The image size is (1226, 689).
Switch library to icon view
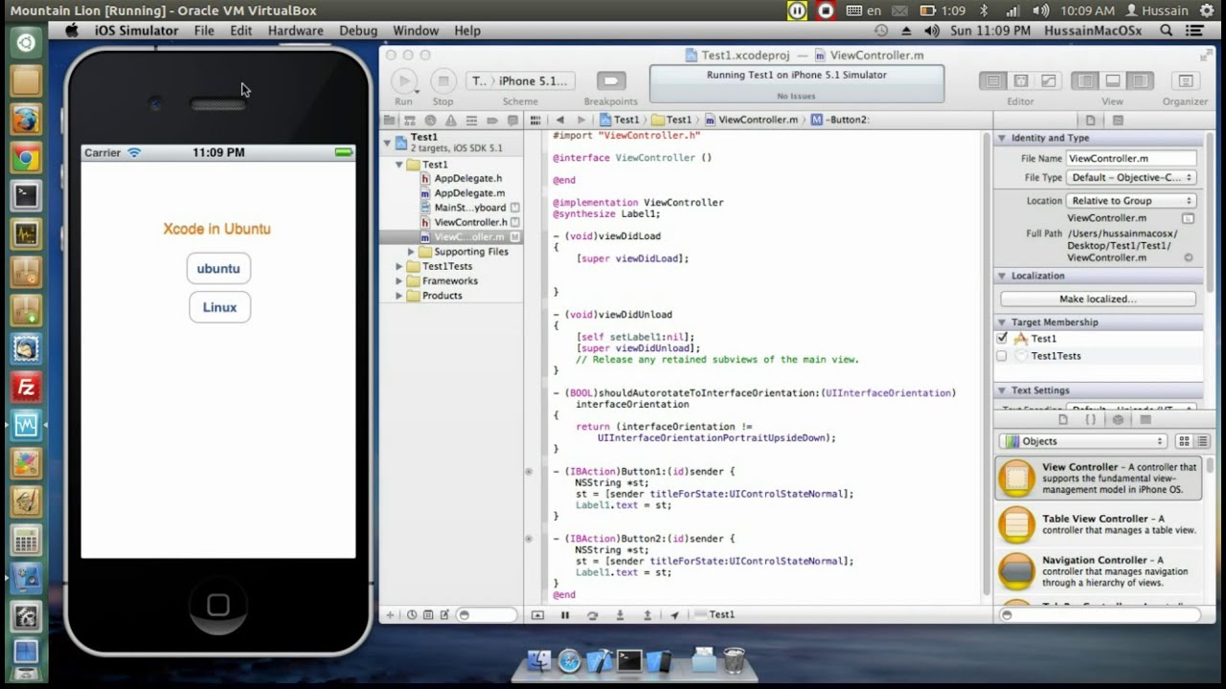1184,441
